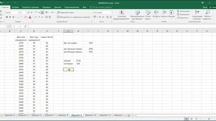Screen dimensions: 216x121
Task: Click the text orientation icon
Action: tap(47, 12)
